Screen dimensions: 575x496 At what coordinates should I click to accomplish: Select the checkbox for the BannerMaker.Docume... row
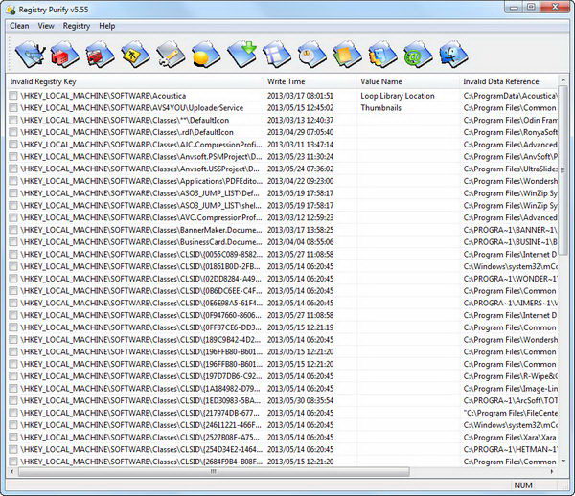[x=13, y=230]
